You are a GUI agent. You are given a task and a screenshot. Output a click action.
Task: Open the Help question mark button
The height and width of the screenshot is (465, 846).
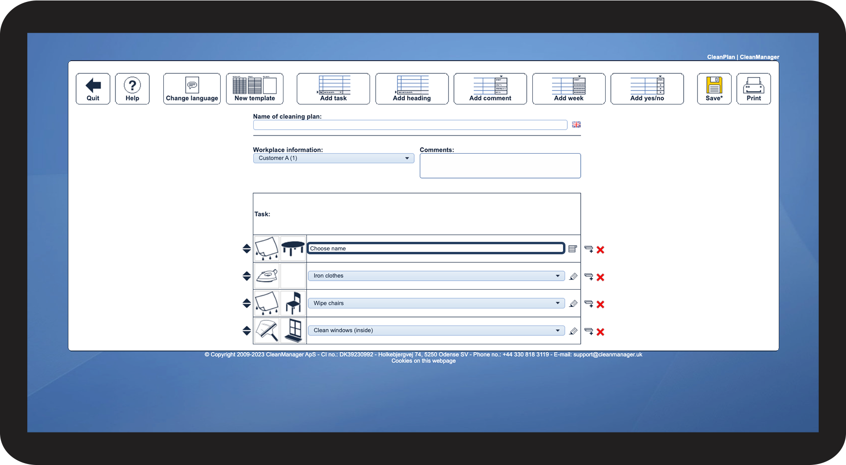pyautogui.click(x=132, y=89)
